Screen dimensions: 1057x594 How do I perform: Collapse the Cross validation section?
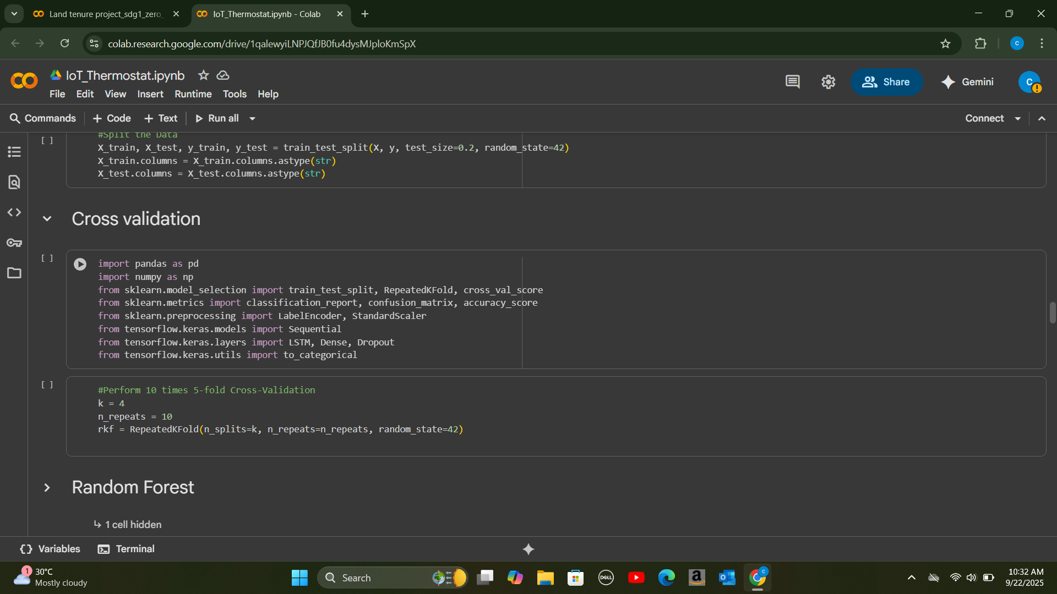47,219
